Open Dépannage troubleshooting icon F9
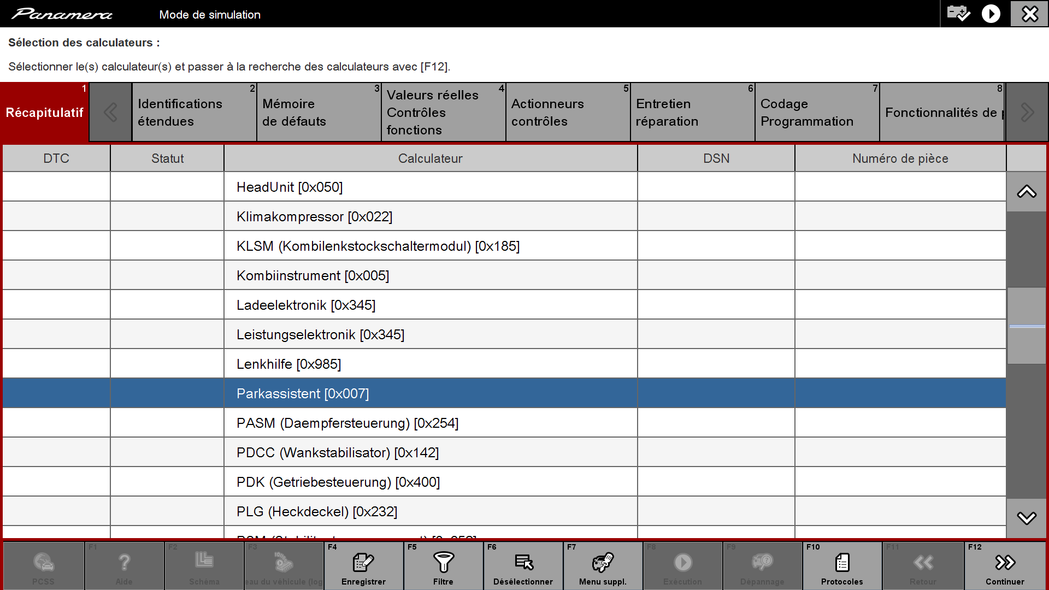Viewport: 1049px width, 590px height. [762, 565]
